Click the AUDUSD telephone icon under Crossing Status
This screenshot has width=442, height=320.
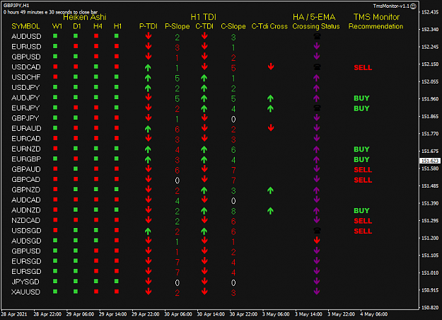[x=317, y=36]
